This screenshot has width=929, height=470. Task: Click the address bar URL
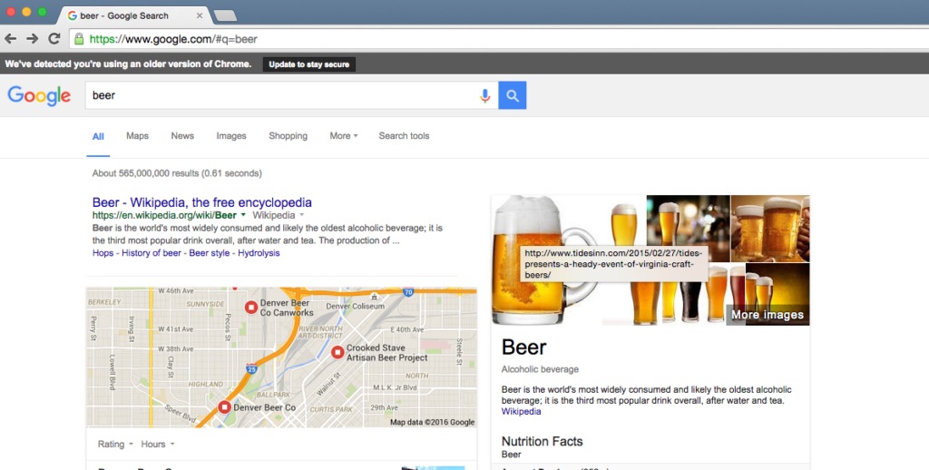click(x=173, y=39)
